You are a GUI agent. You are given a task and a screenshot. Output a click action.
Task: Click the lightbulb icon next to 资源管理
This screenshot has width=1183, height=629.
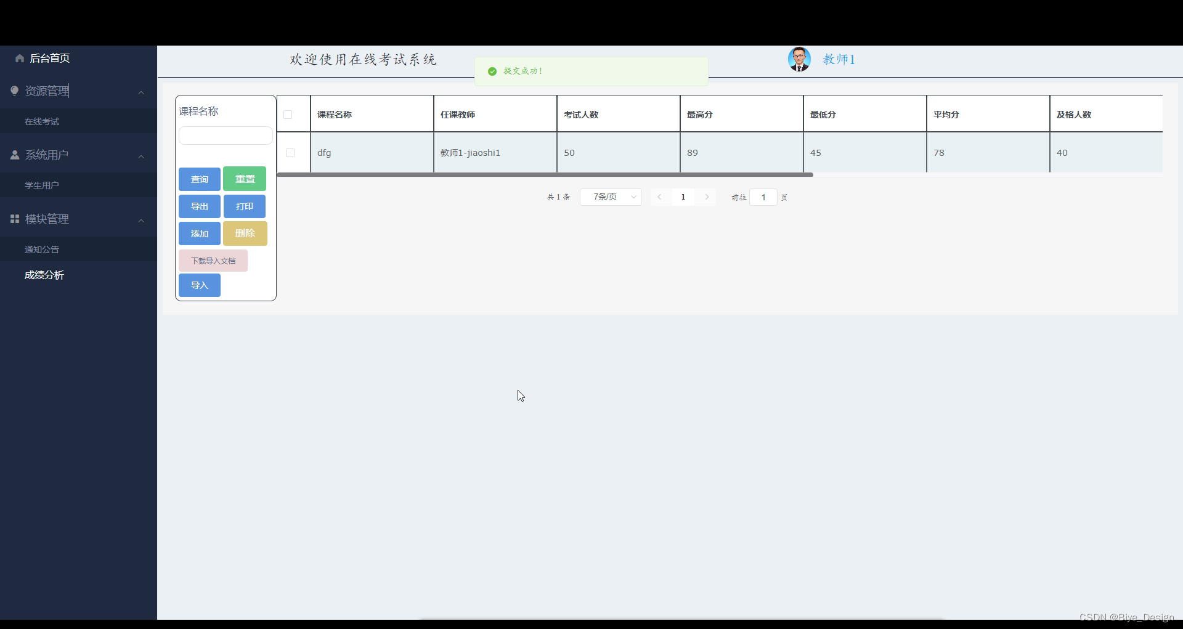pyautogui.click(x=15, y=91)
